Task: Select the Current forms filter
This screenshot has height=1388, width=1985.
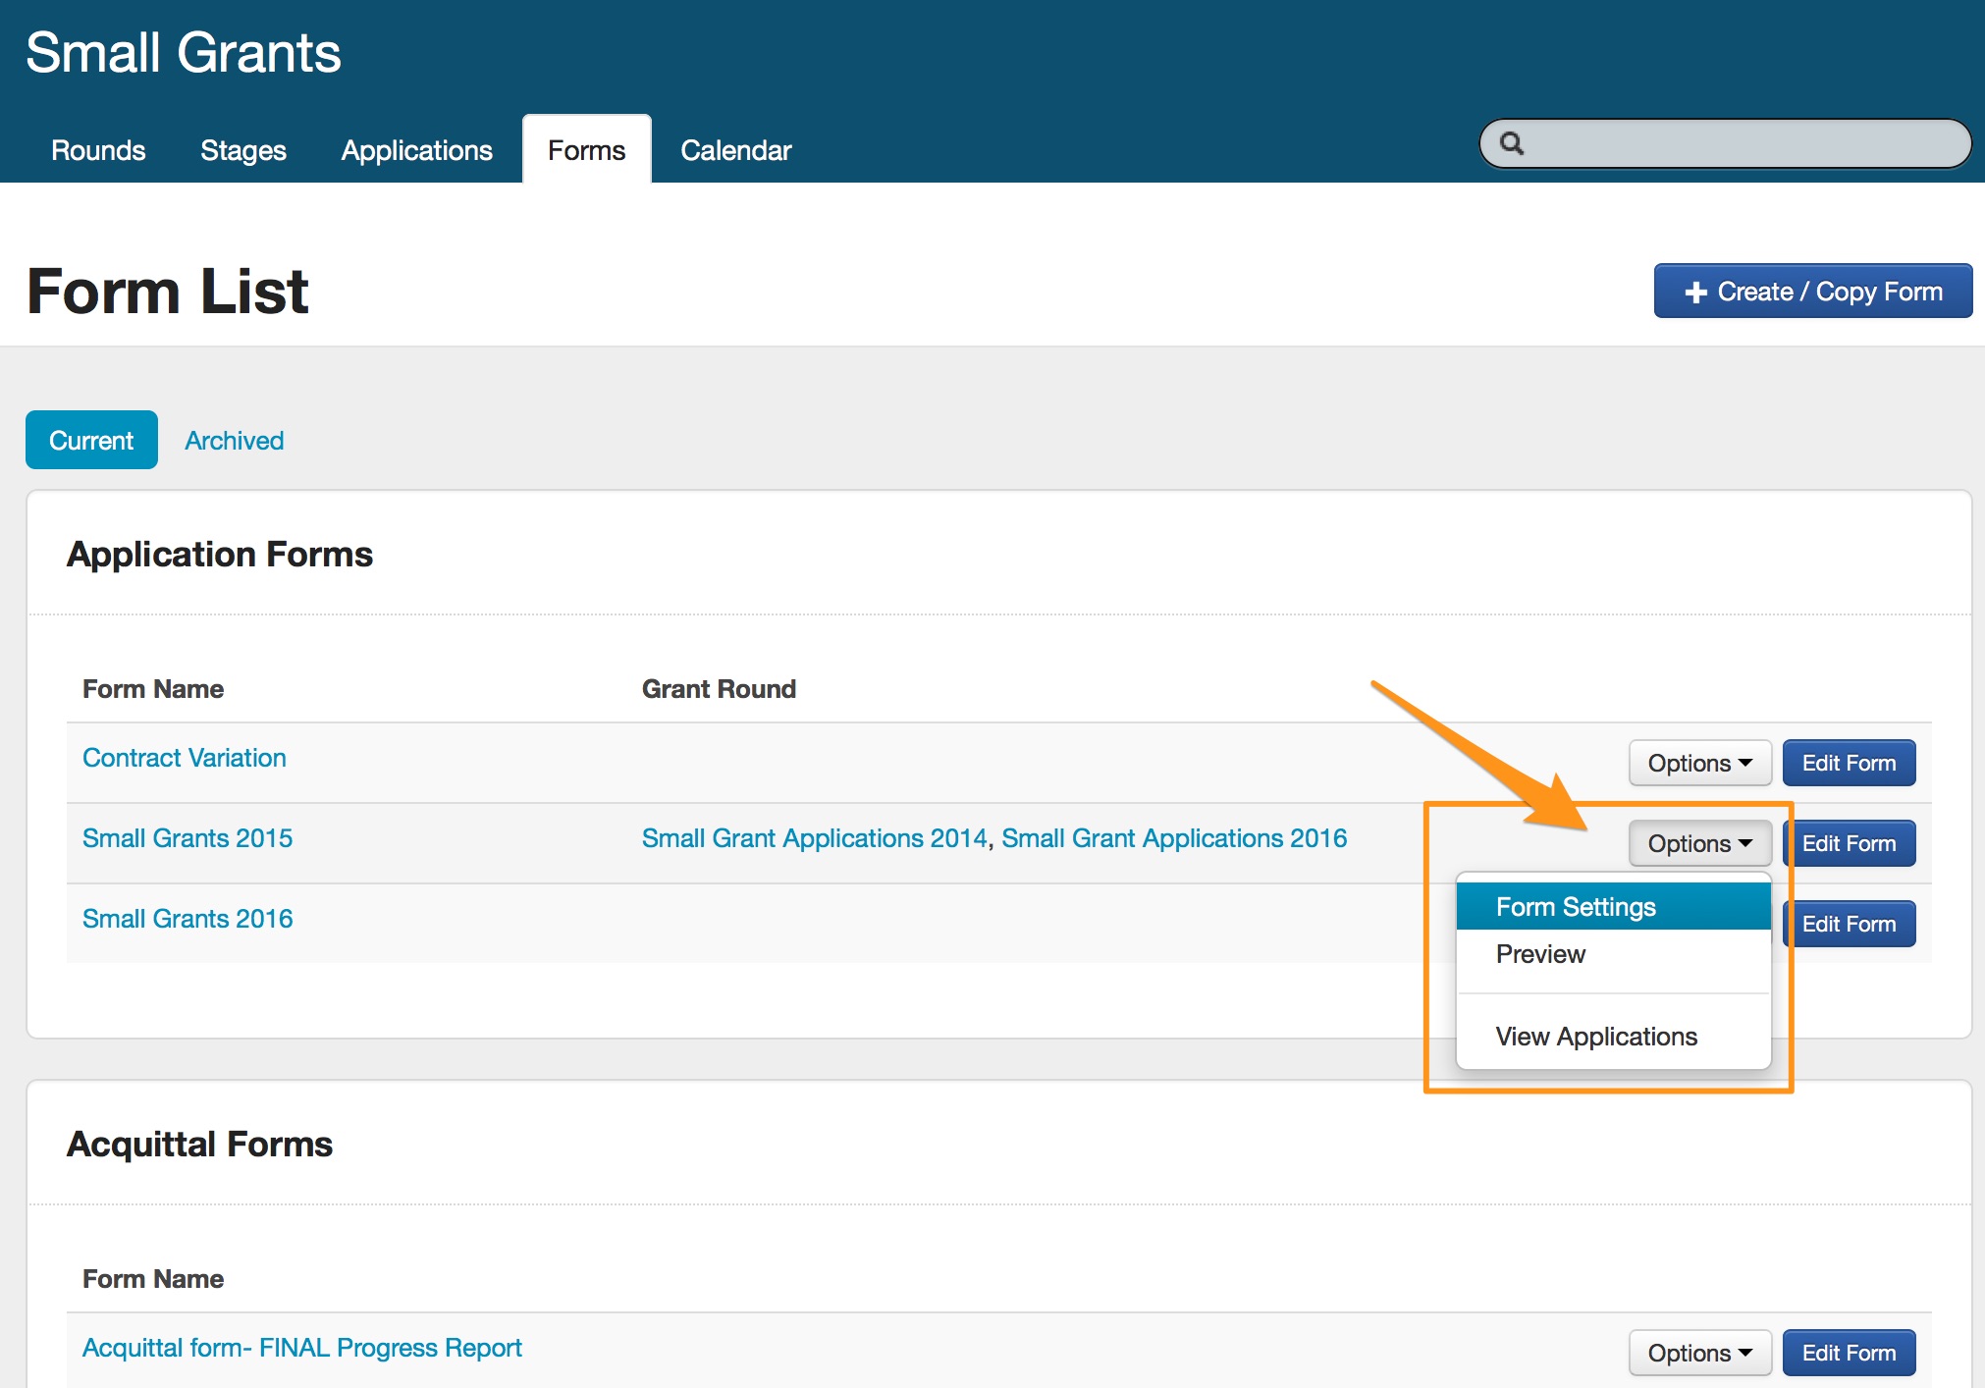Action: coord(91,441)
